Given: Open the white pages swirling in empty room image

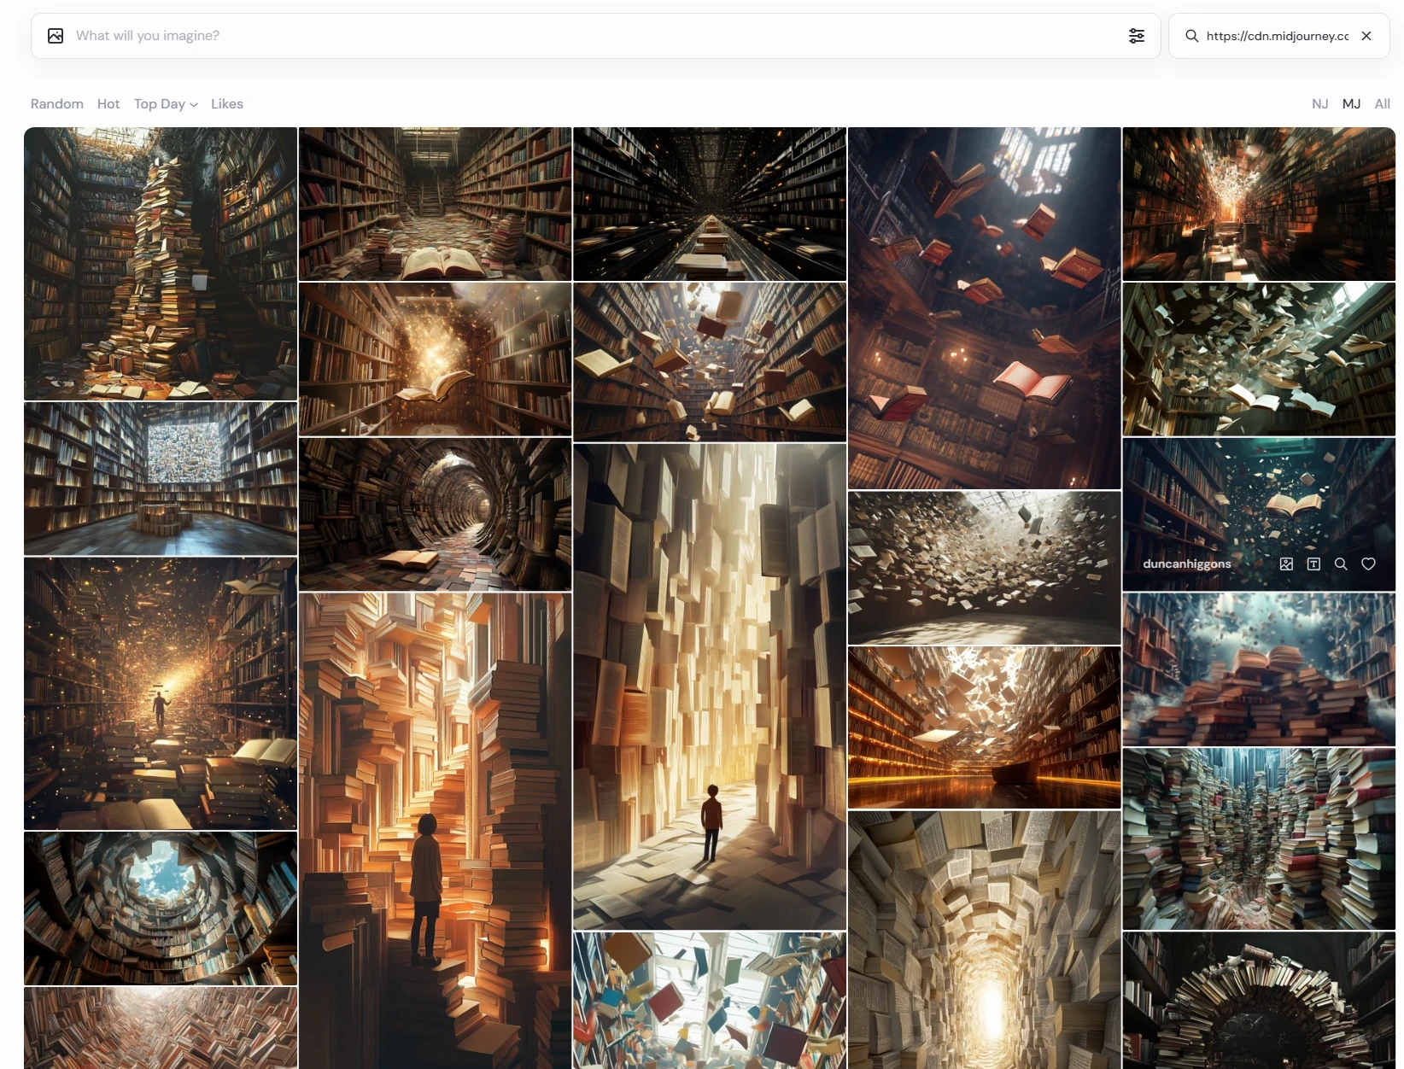Looking at the screenshot, I should [x=984, y=568].
